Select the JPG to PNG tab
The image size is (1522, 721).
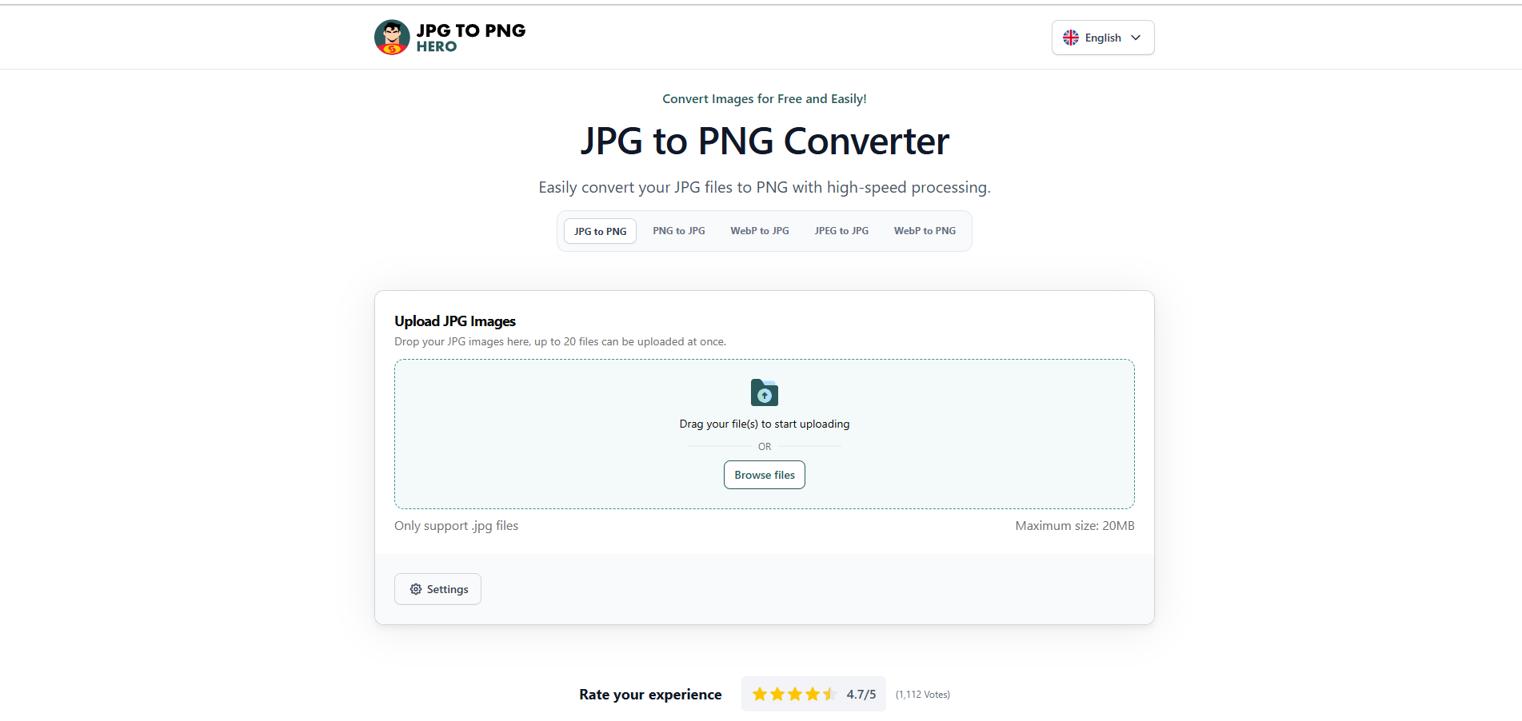pos(600,231)
